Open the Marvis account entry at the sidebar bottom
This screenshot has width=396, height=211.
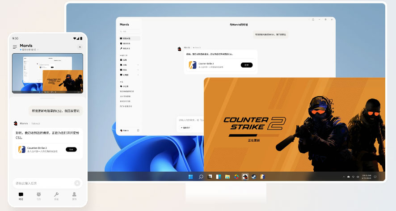pos(125,131)
